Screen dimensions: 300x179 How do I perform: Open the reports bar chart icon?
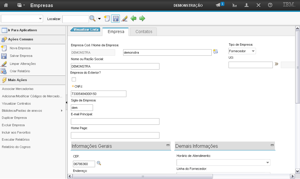coord(235,5)
